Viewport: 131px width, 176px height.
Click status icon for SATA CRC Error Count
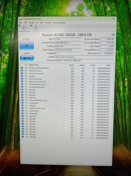pos(22,108)
